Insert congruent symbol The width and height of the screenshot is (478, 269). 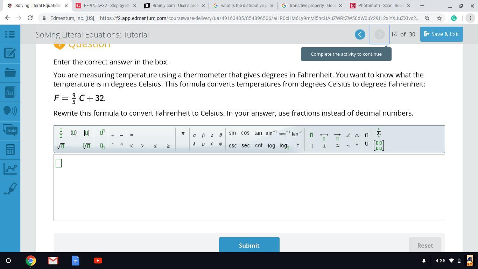[338, 146]
